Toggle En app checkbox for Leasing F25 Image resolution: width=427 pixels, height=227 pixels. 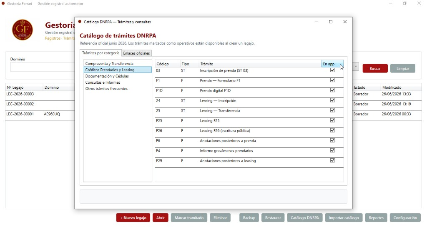click(332, 120)
